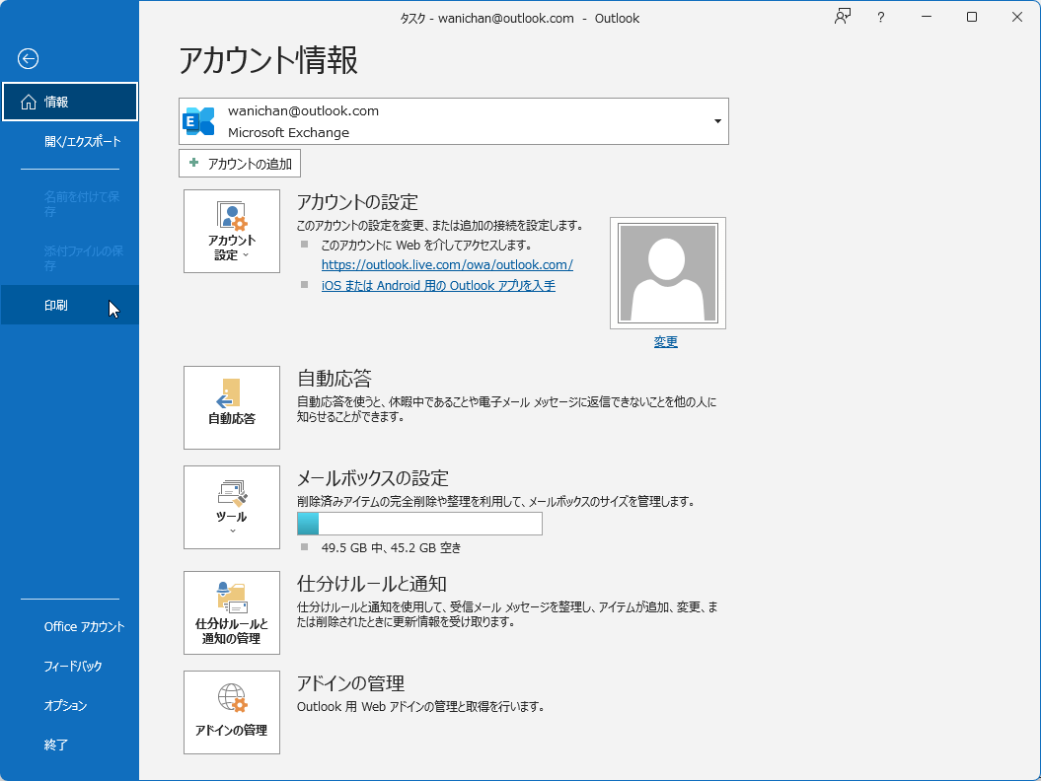
Task: Click the メールボックスの設定 heading
Action: [x=372, y=477]
